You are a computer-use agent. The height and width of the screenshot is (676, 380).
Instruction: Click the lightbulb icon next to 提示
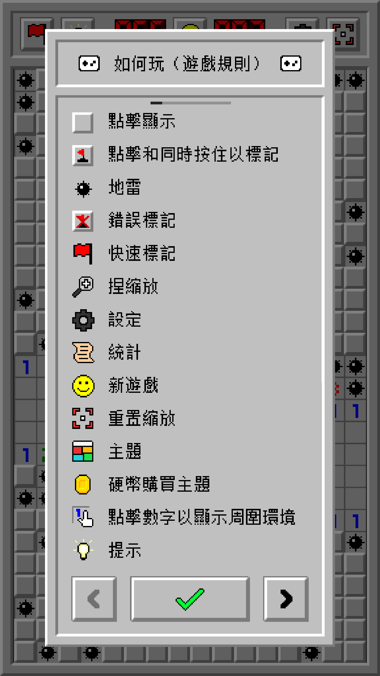coord(83,550)
